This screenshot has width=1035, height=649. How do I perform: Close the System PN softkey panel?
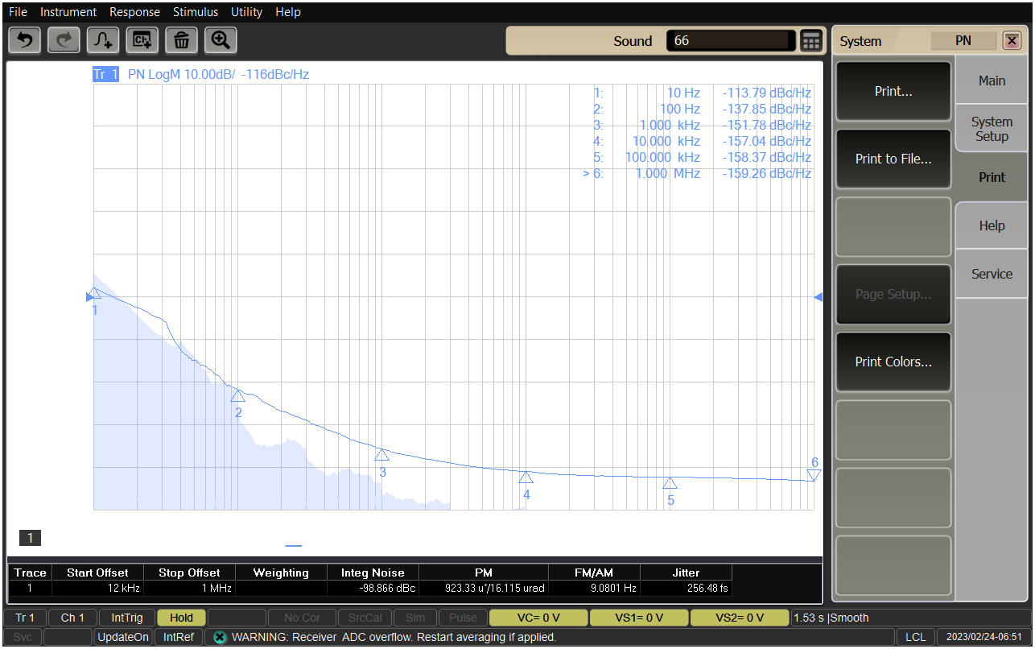pos(1011,41)
